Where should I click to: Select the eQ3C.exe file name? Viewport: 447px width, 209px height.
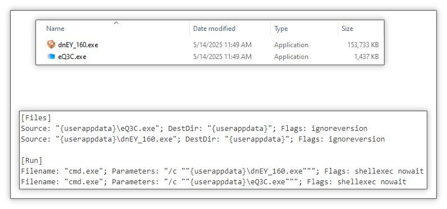click(72, 57)
